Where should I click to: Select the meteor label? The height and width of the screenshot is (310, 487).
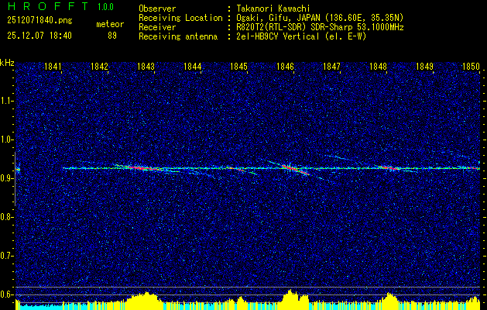tap(109, 25)
